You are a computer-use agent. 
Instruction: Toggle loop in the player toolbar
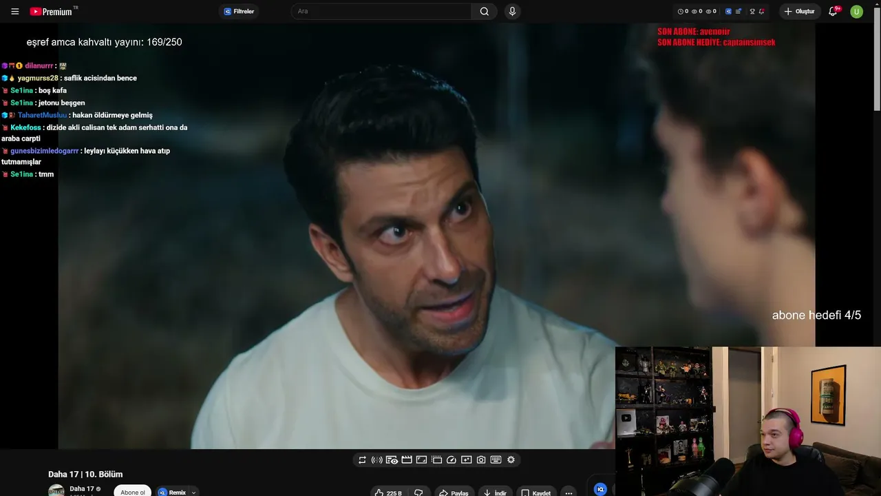(362, 459)
